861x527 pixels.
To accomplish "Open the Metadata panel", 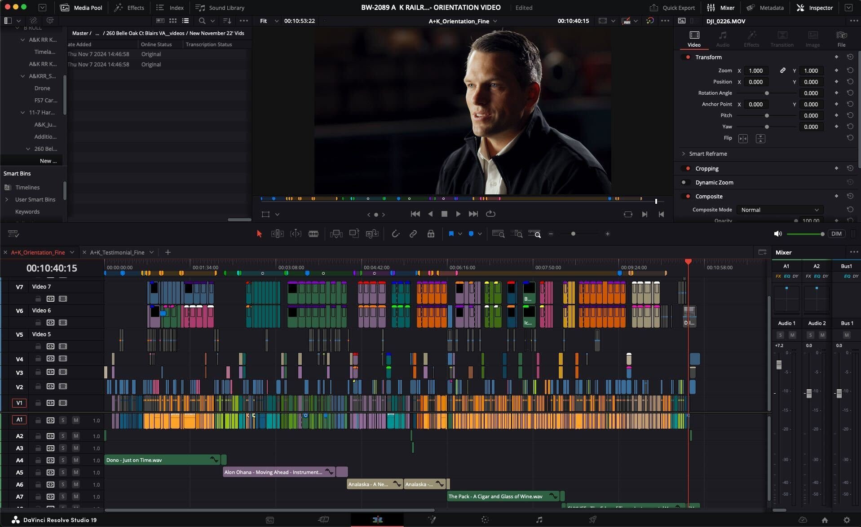I will pyautogui.click(x=765, y=8).
